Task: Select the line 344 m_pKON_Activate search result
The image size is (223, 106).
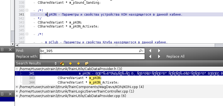Action: [88, 82]
